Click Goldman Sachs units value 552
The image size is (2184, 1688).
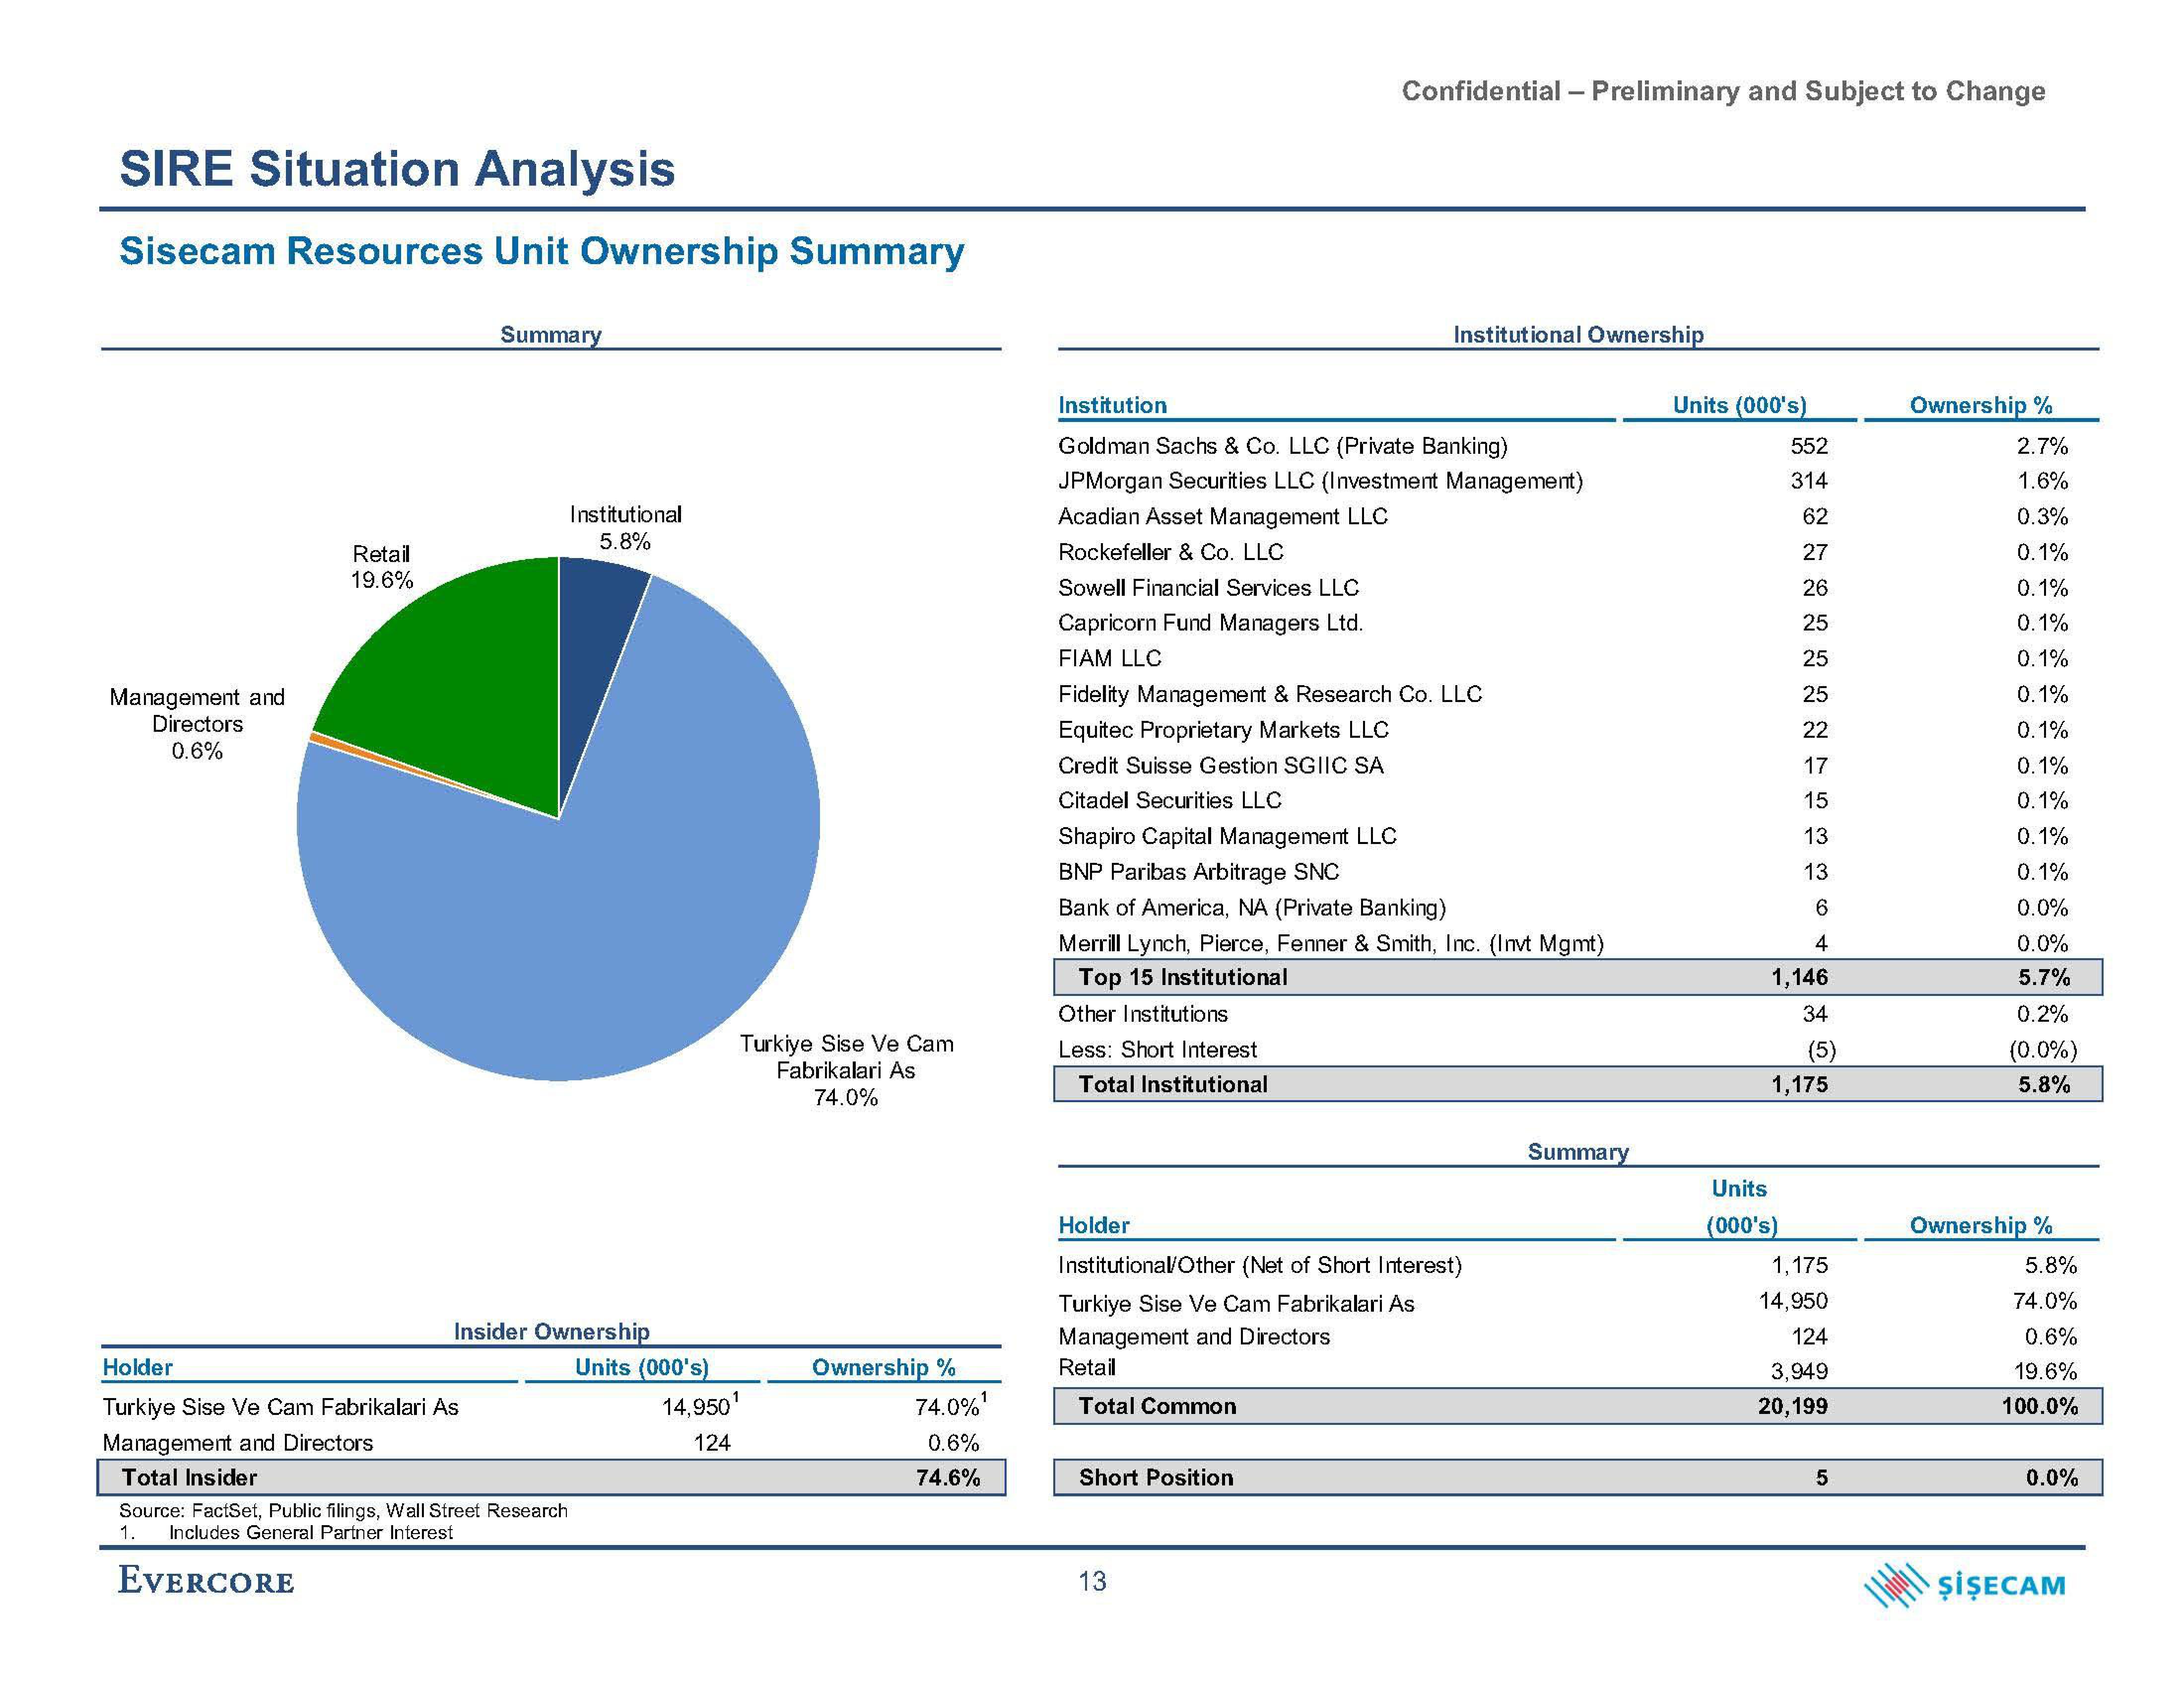(1809, 446)
